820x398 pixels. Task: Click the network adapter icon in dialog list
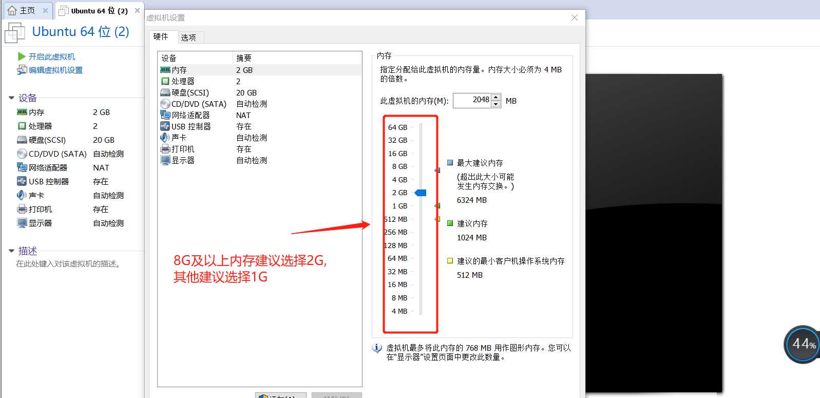tap(165, 115)
